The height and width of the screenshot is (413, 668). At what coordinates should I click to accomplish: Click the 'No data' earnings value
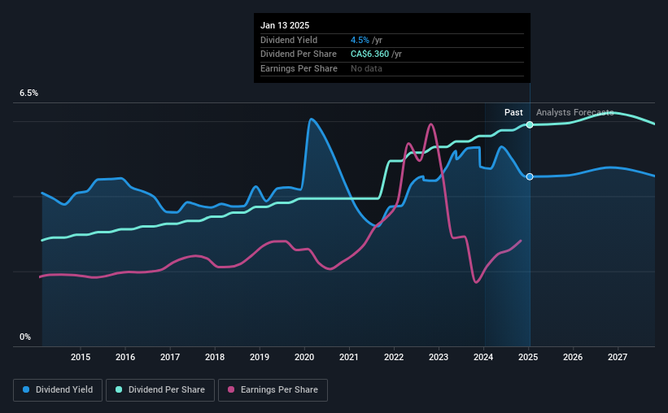[x=366, y=68]
